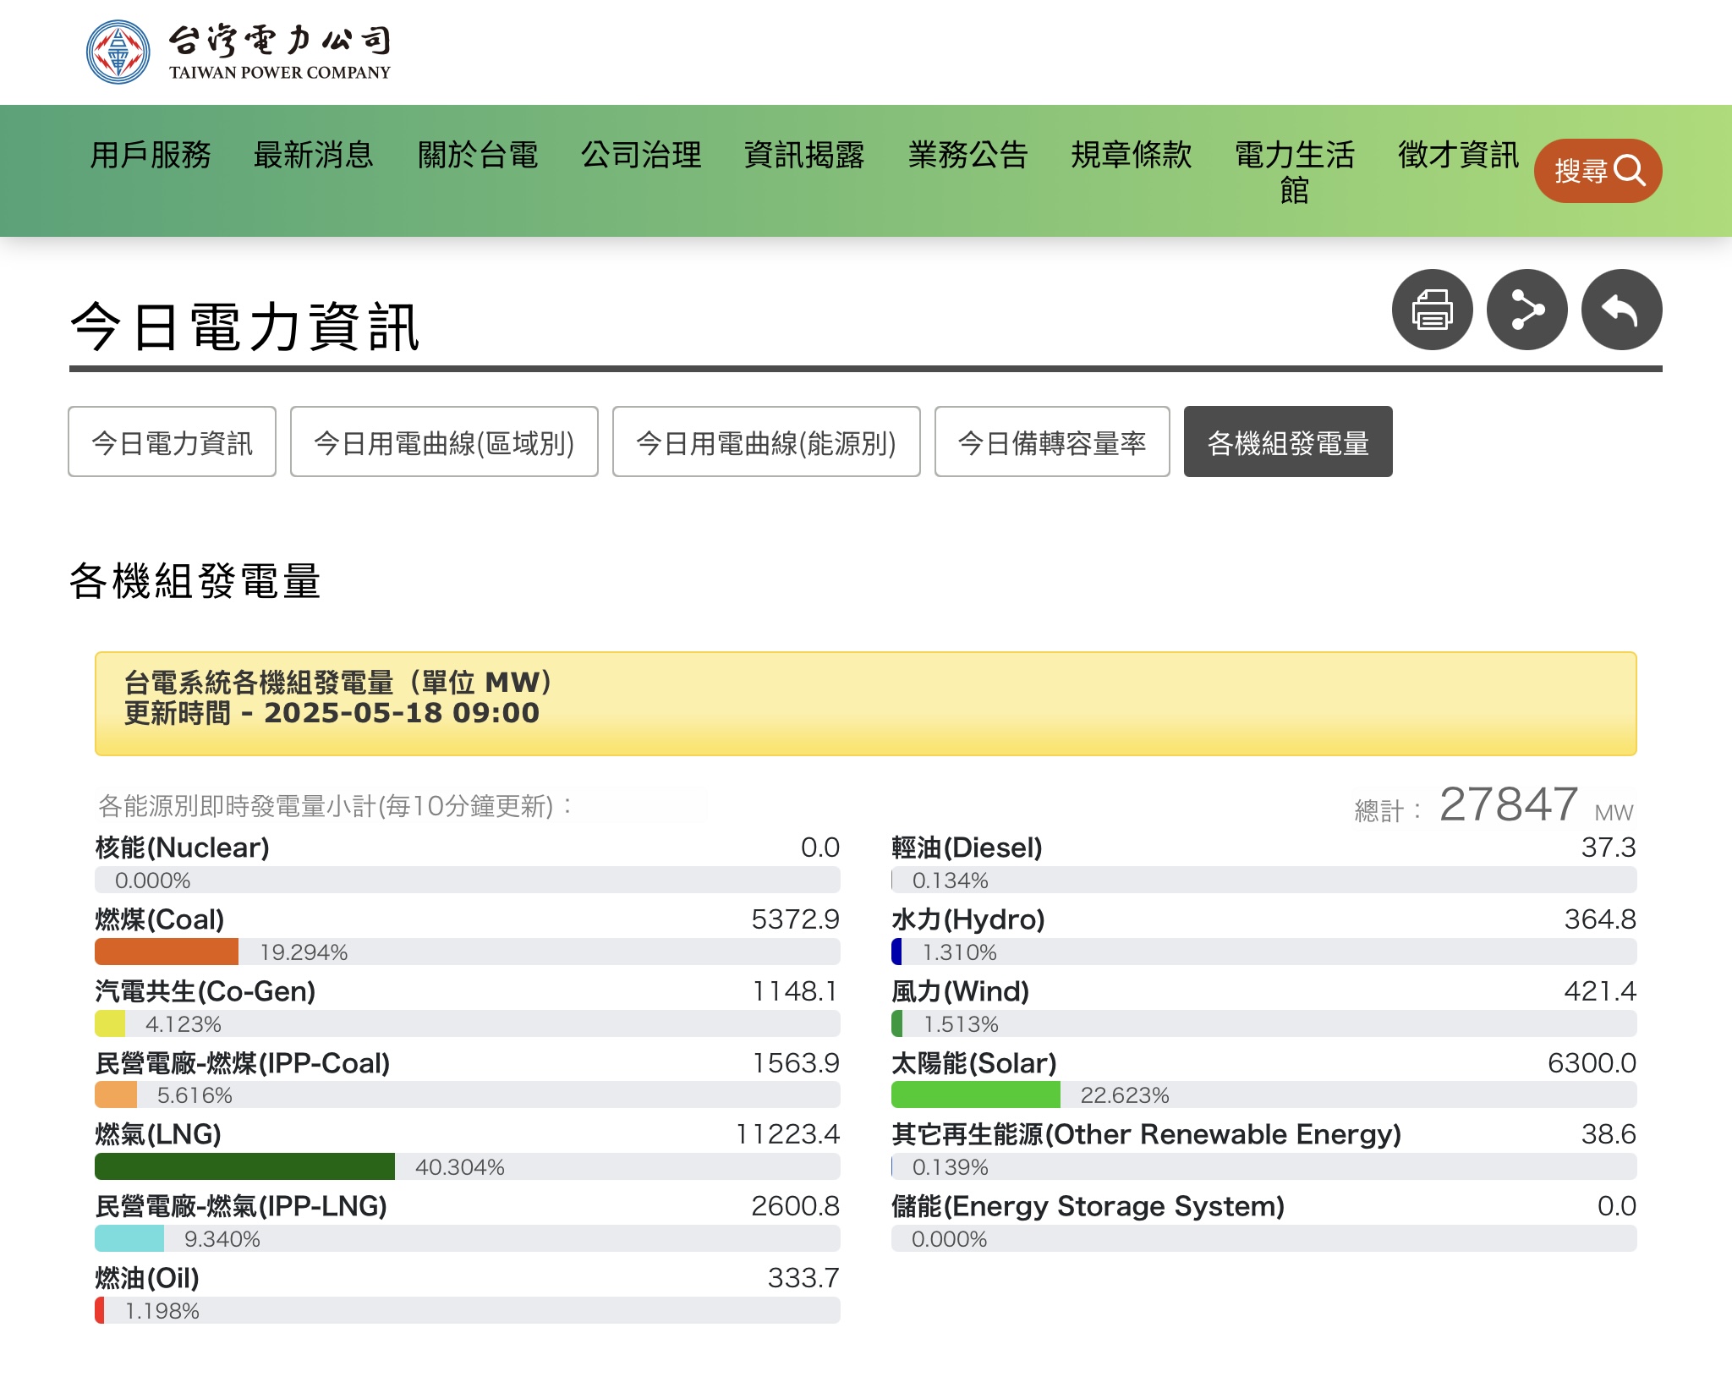This screenshot has height=1377, width=1732.
Task: Click the 太陽能(Solar) label
Action: pyautogui.click(x=974, y=1062)
